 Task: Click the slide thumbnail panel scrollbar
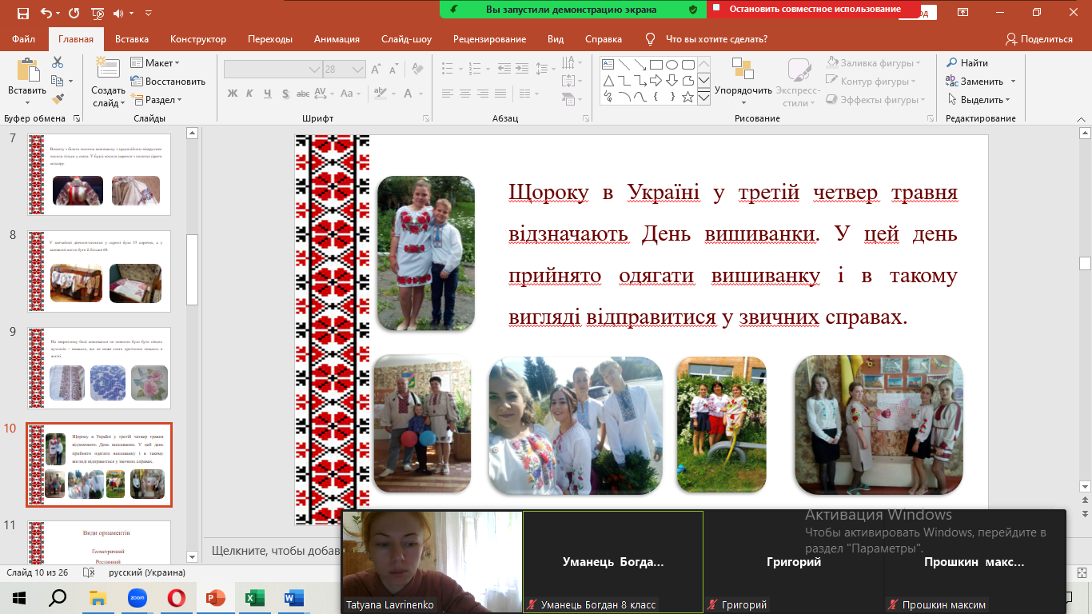point(192,269)
